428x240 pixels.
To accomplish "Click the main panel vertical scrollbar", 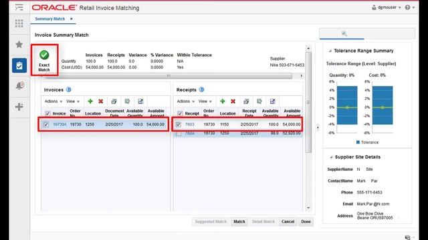I will point(308,102).
